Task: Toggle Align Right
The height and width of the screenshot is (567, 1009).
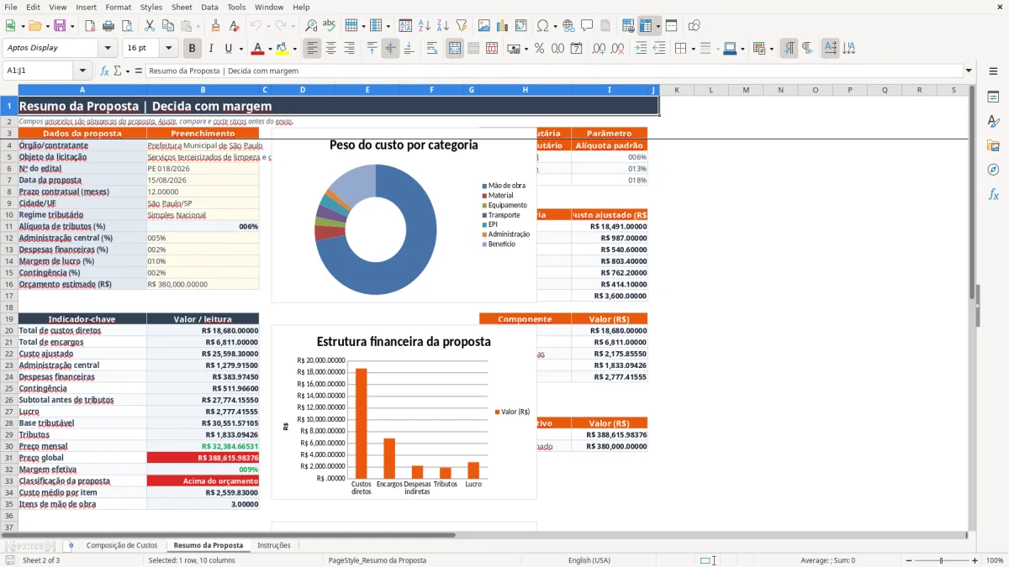Action: tap(350, 49)
